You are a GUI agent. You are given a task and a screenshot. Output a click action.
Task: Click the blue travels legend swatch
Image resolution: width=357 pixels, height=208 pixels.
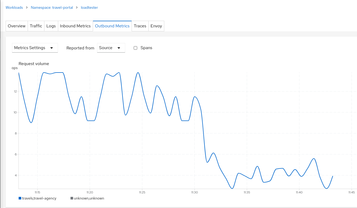click(x=19, y=198)
